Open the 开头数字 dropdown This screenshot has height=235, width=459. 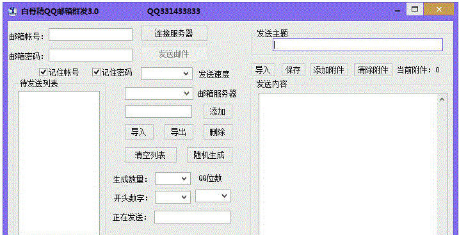tap(173, 197)
